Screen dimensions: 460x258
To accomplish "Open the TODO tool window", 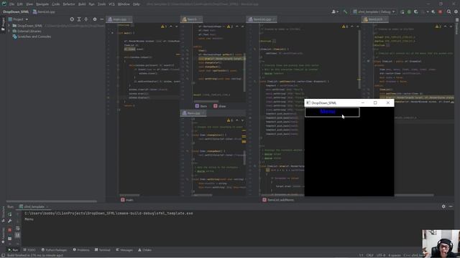I will [x=29, y=250].
